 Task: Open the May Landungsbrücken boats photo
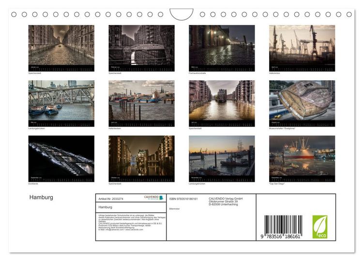tap(61, 101)
